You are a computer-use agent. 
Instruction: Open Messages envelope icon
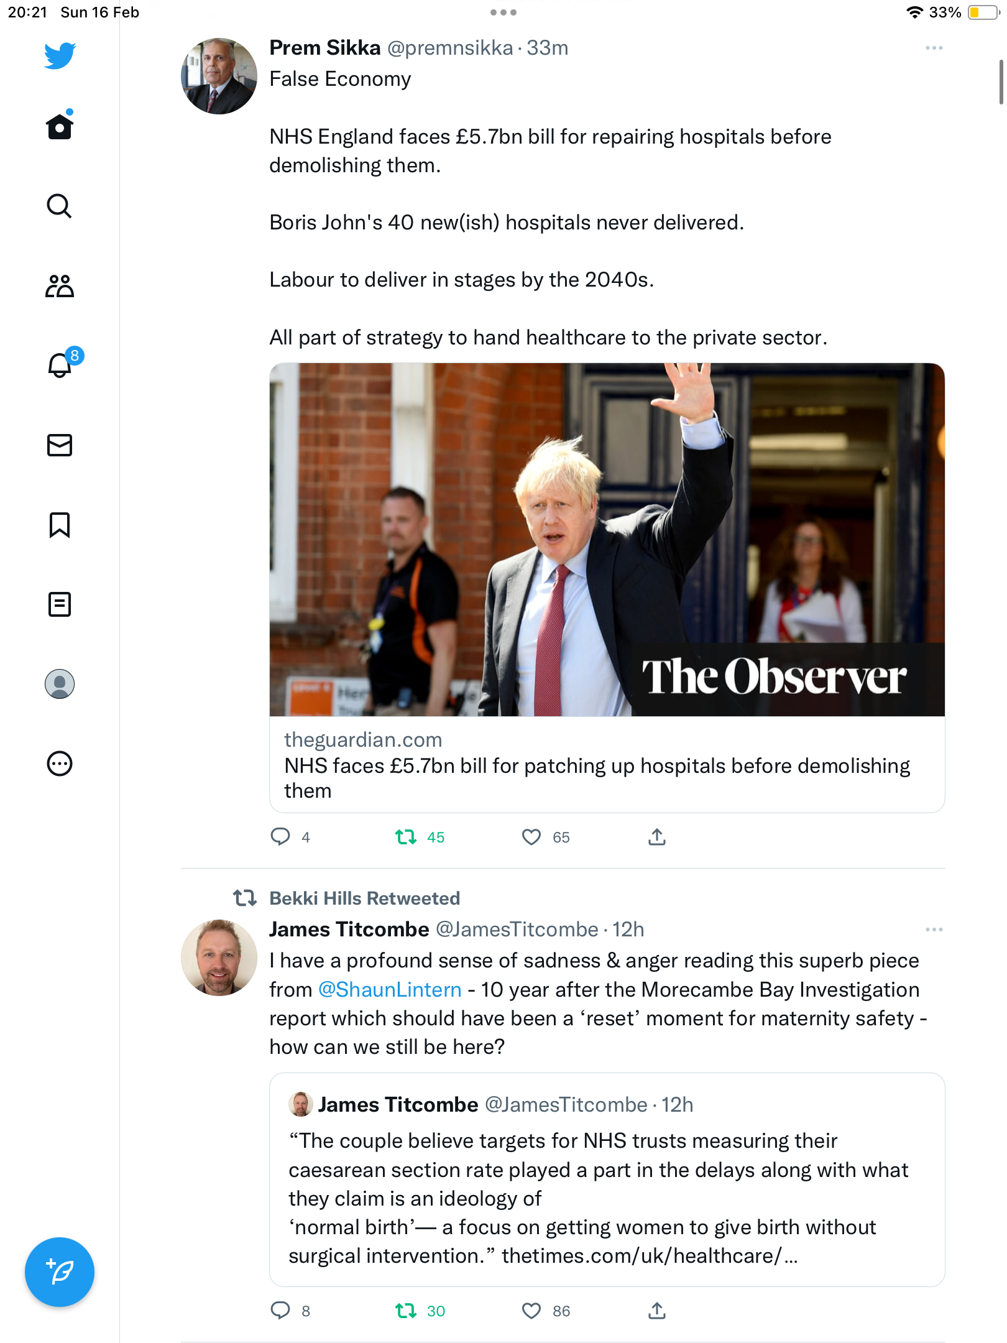60,445
